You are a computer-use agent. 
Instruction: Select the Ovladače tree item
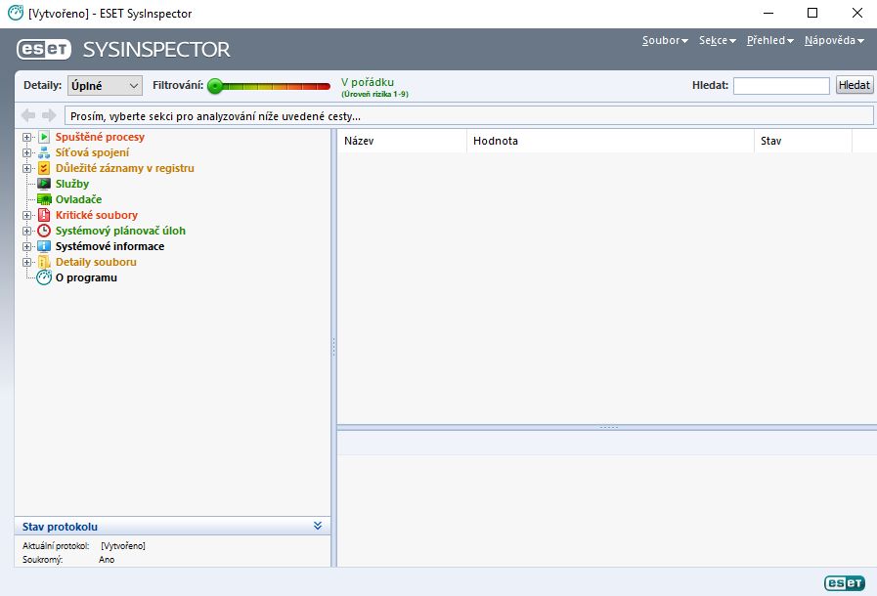(78, 199)
